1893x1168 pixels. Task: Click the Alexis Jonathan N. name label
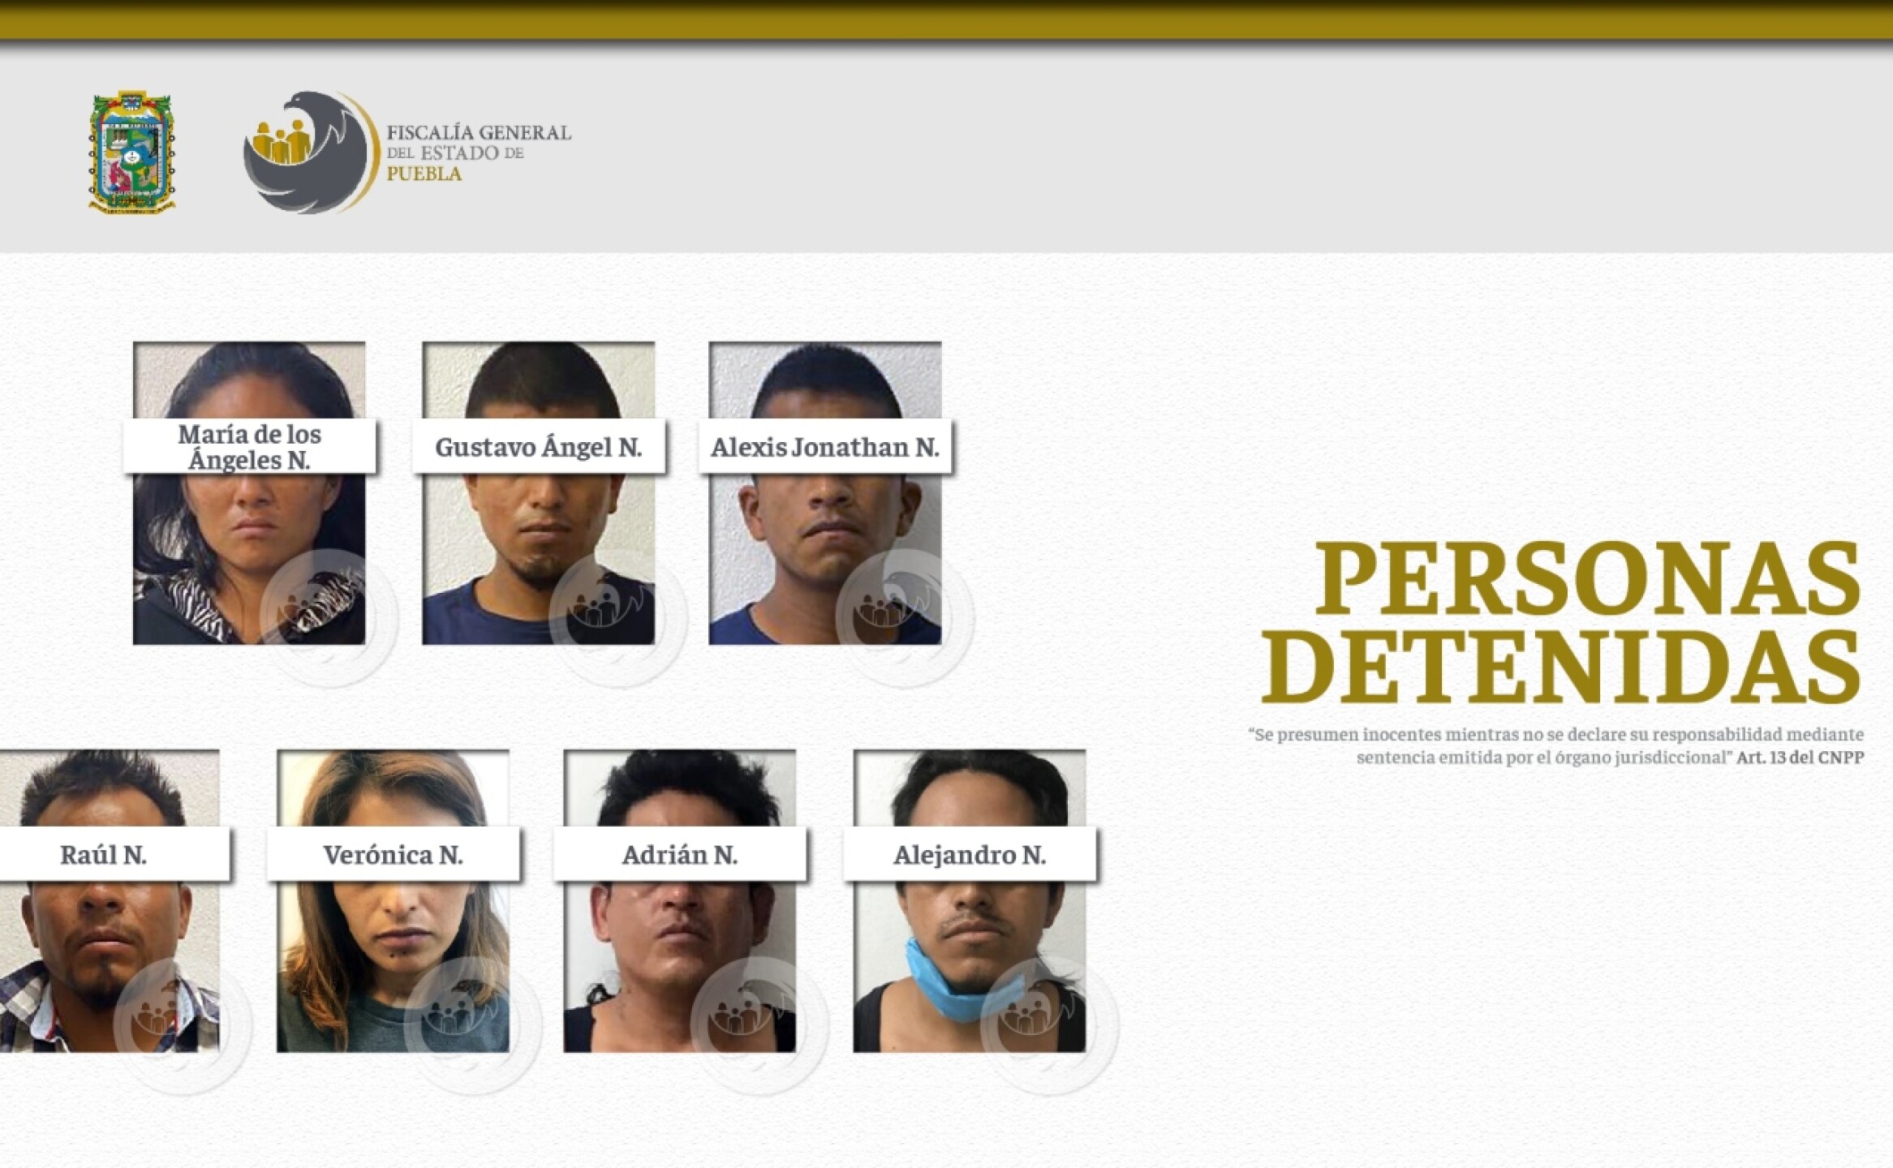[x=825, y=447]
